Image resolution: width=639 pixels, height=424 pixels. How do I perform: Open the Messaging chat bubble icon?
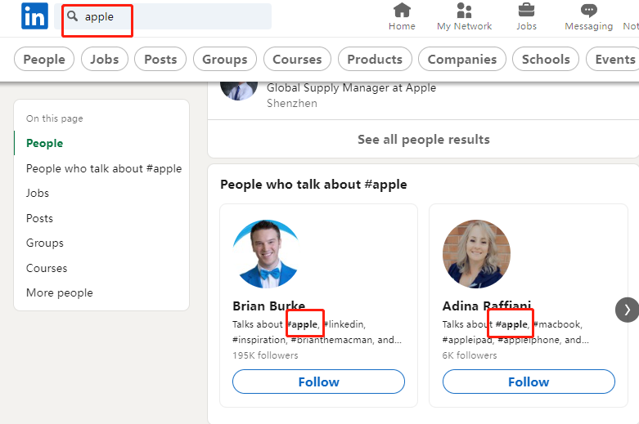[589, 10]
